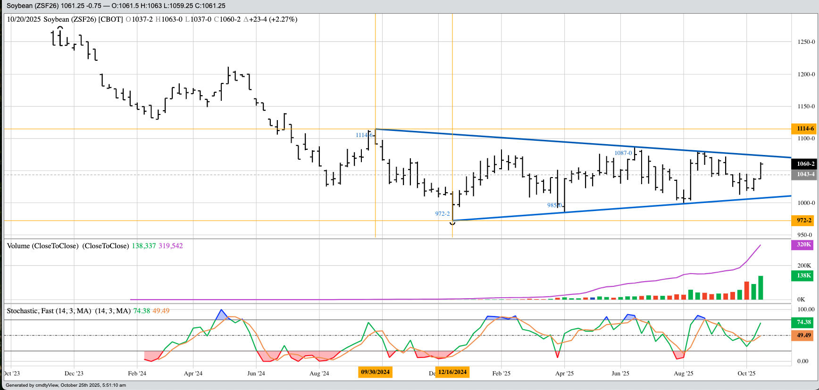Click the Soybean (ZSF26) [CBOT] chart header
Screen dimensions: 819x390
(83, 19)
